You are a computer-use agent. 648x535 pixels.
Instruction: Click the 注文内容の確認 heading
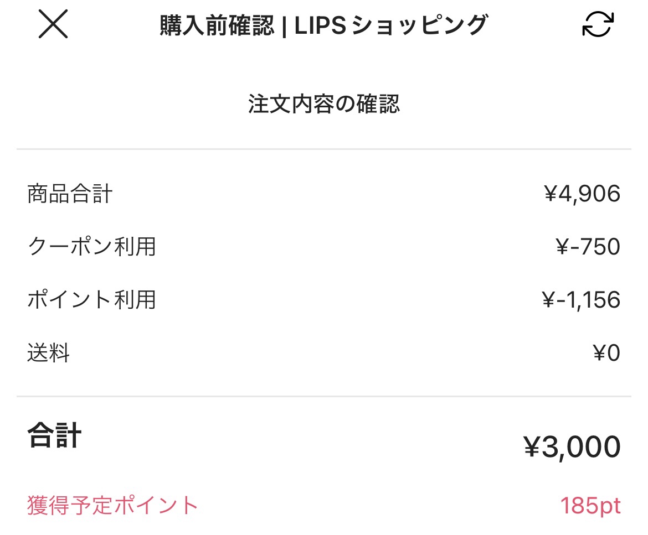point(324,105)
